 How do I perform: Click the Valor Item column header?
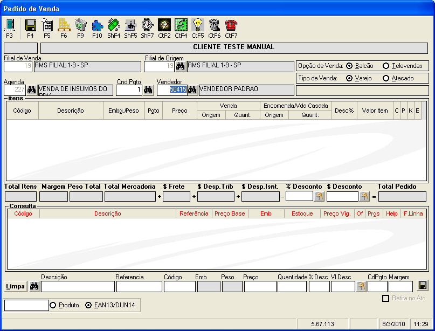[375, 111]
